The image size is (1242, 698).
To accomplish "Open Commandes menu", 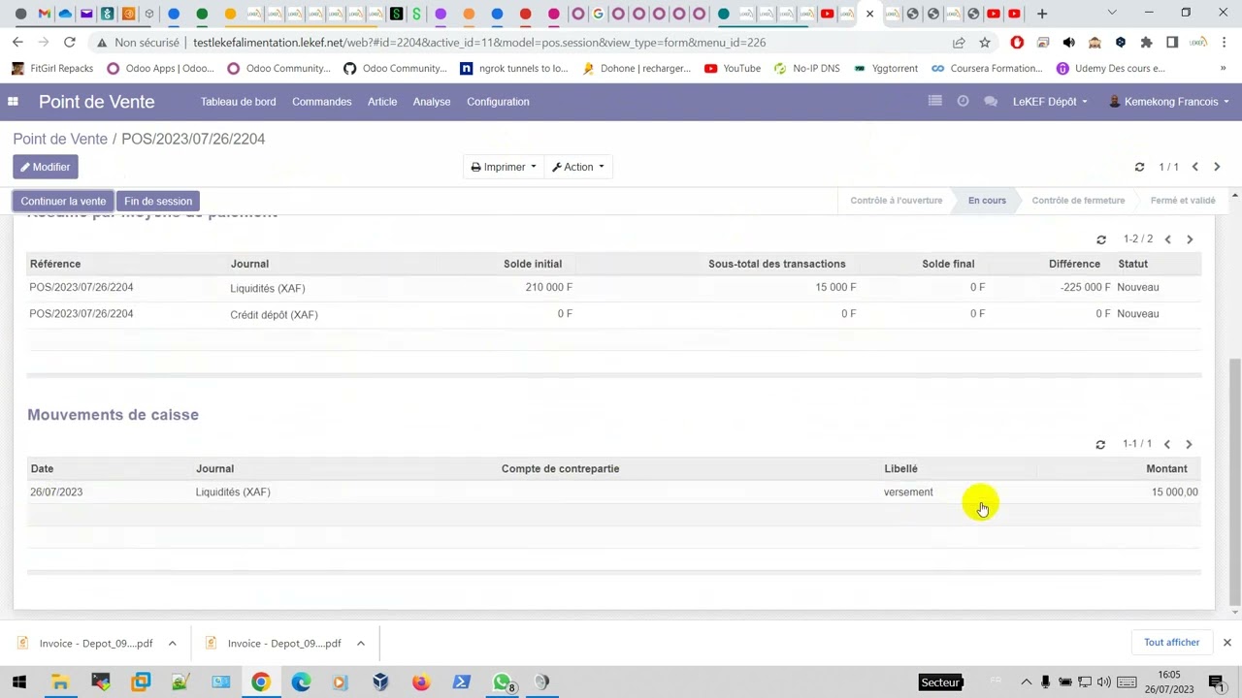I will [x=321, y=102].
